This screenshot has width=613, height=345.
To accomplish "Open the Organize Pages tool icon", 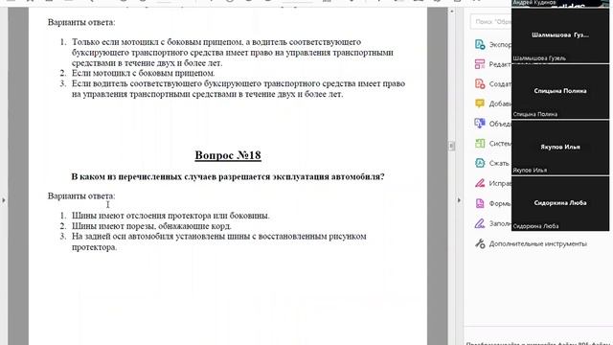I will [480, 143].
